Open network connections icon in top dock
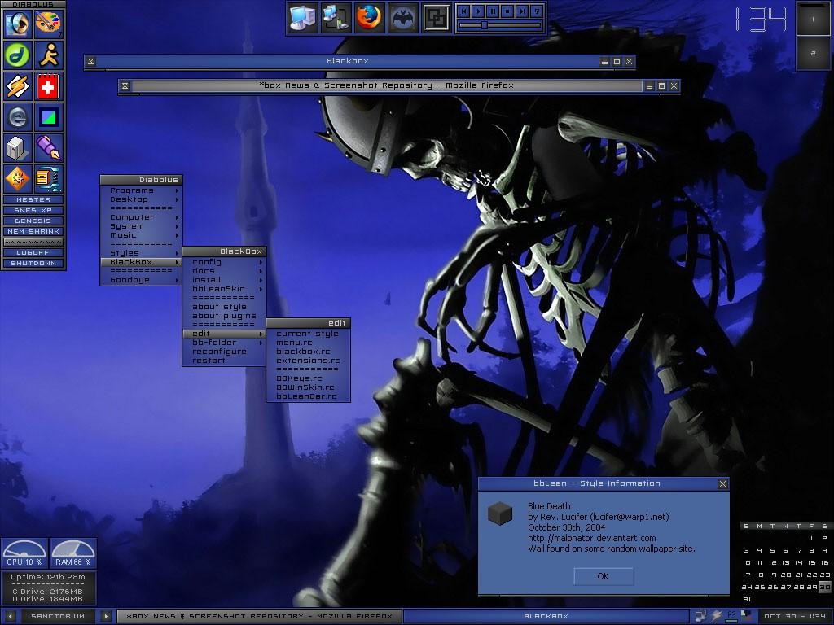The height and width of the screenshot is (625, 834). (x=336, y=18)
